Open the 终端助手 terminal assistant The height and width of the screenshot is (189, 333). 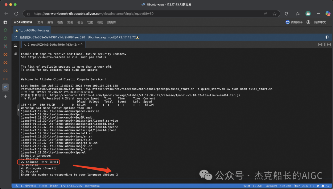294,22
